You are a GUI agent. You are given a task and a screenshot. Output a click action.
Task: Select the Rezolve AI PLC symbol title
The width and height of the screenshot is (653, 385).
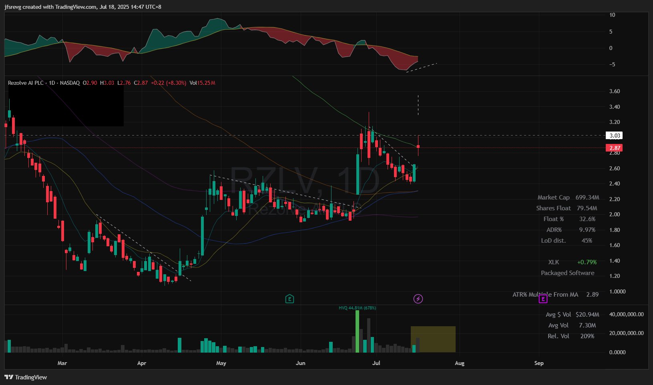26,83
